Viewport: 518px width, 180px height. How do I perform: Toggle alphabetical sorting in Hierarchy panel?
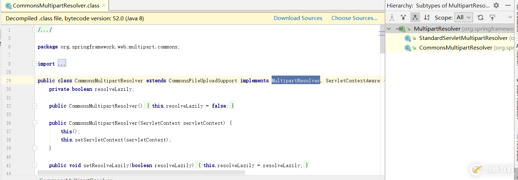pos(427,17)
